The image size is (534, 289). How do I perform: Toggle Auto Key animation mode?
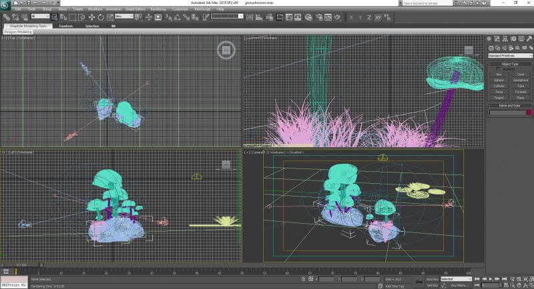click(x=432, y=279)
